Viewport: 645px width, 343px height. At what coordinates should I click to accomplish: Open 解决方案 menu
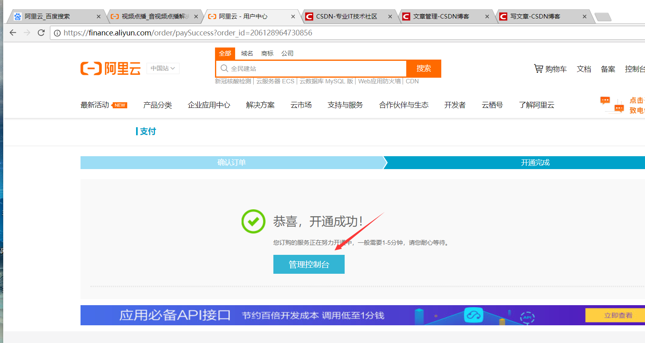(x=260, y=105)
